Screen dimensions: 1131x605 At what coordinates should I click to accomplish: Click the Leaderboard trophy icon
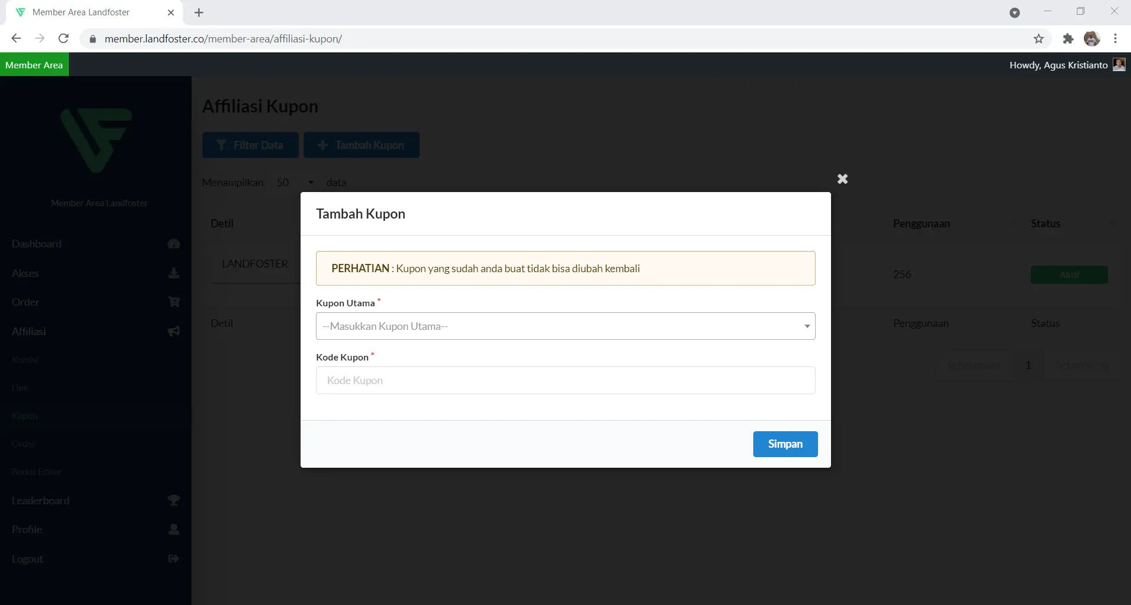coord(174,501)
